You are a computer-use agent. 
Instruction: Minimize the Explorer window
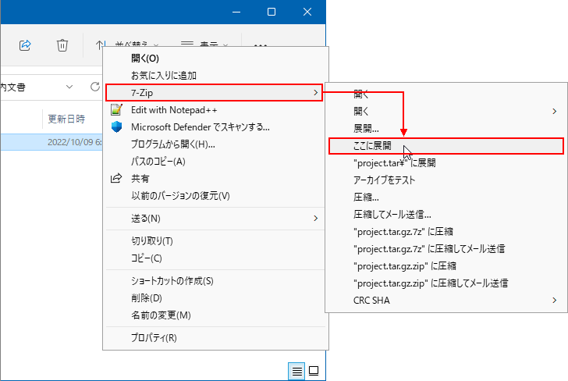[x=236, y=12]
